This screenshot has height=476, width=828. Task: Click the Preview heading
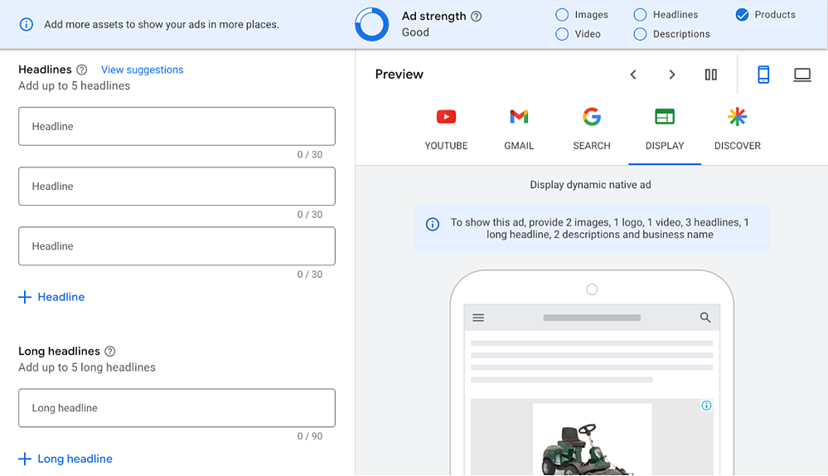[x=399, y=75]
